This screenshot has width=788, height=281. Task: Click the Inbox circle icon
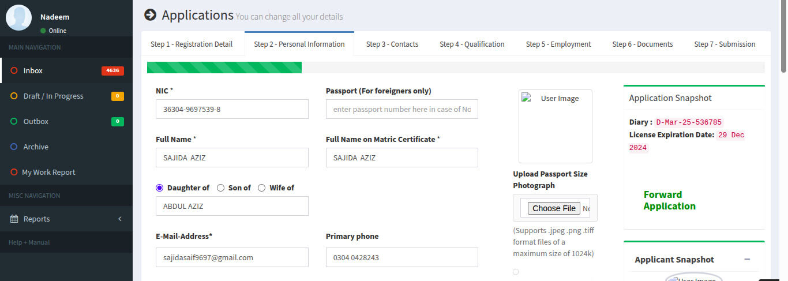pos(14,70)
